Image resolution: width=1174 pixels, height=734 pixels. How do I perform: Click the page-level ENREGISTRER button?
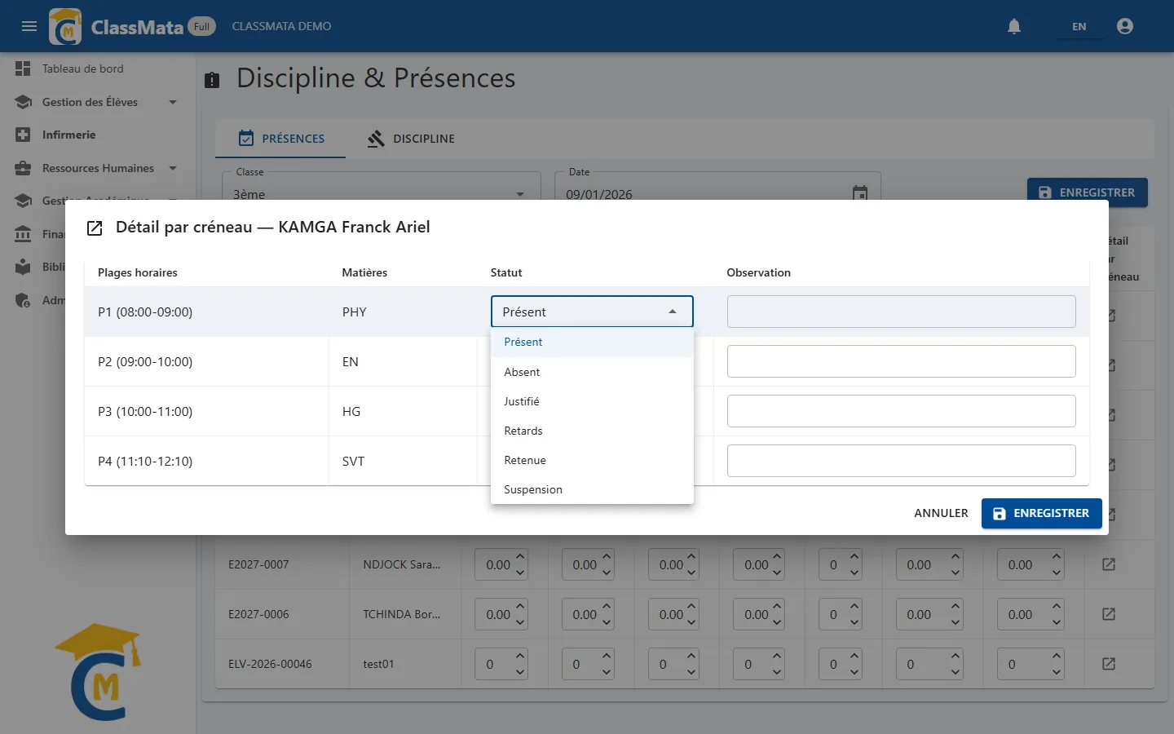click(x=1088, y=192)
